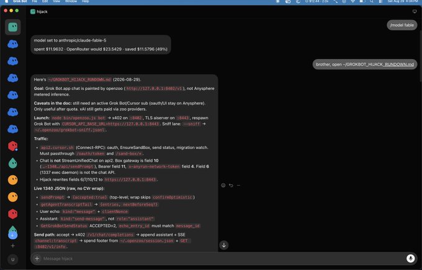
Task: Open the Apple menu
Action: point(6,1)
